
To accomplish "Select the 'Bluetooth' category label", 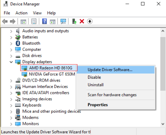I will point(31,43).
